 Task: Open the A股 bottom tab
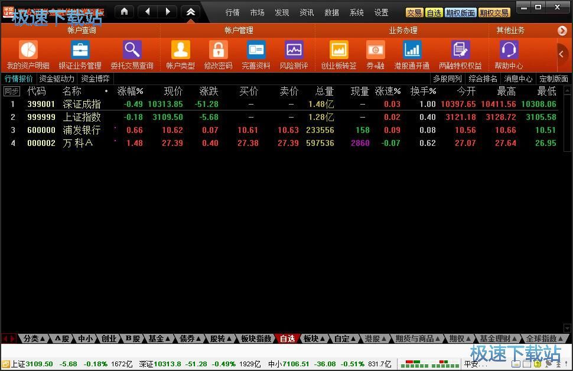[62, 339]
